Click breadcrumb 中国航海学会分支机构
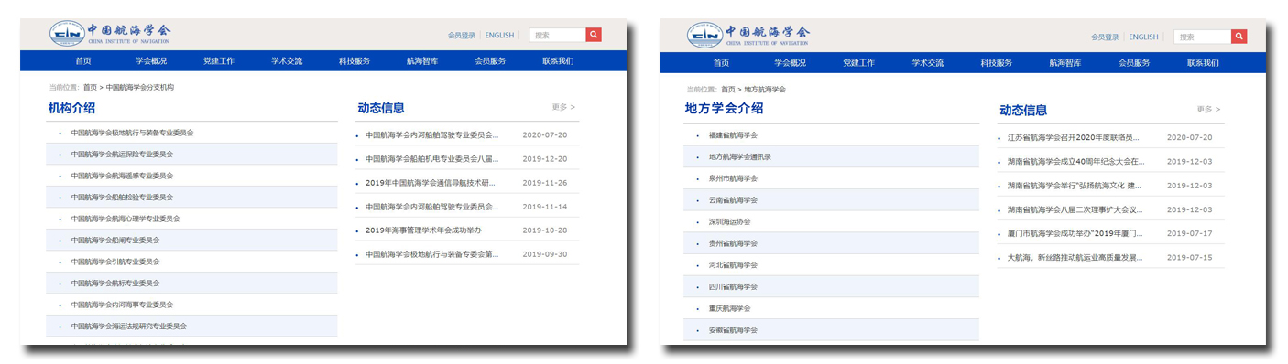1288x364 pixels. click(x=140, y=88)
